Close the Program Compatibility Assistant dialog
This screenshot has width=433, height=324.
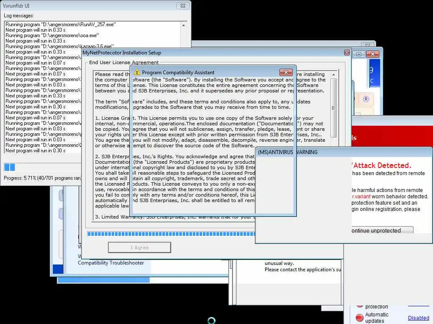(x=286, y=72)
